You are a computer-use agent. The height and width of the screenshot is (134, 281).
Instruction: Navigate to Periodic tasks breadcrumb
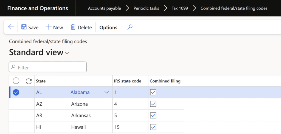tap(146, 8)
